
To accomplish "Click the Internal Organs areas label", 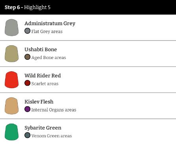I will click(x=54, y=110).
